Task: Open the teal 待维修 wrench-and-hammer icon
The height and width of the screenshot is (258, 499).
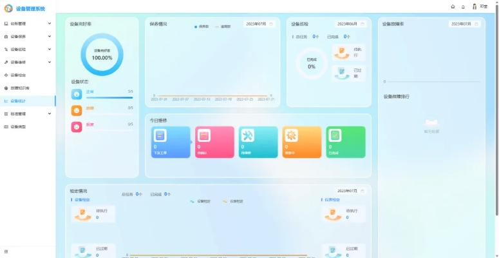Action: click(x=247, y=135)
